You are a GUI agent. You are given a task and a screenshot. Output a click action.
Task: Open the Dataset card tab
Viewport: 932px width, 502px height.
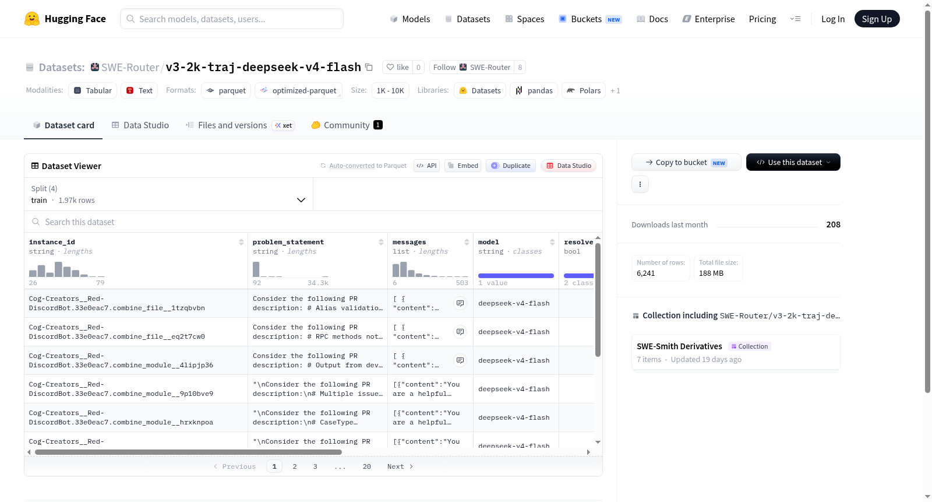63,125
